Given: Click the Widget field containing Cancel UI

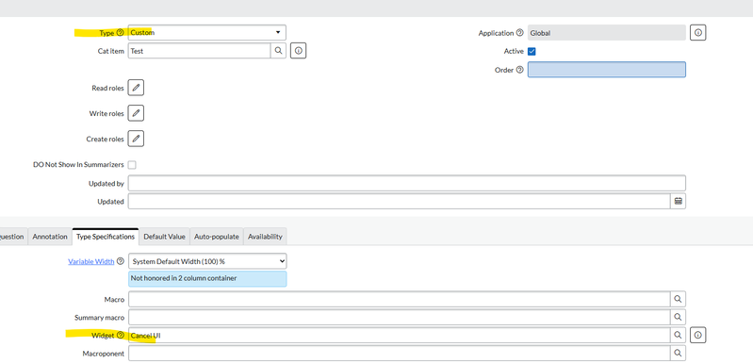Looking at the screenshot, I should point(399,335).
